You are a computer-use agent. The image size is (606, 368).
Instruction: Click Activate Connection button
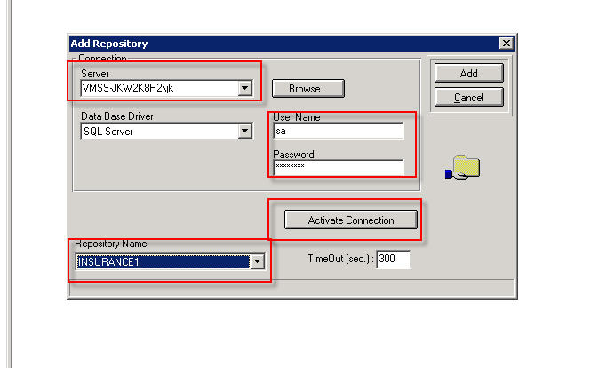point(351,220)
